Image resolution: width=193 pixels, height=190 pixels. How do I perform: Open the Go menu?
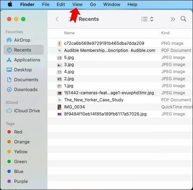pyautogui.click(x=93, y=5)
